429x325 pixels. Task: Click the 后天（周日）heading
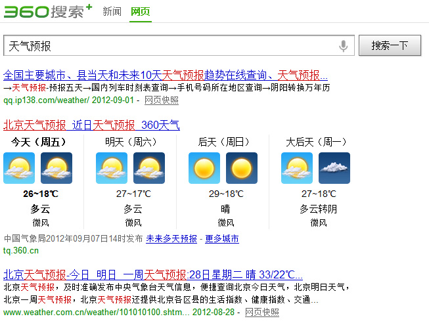pos(223,142)
